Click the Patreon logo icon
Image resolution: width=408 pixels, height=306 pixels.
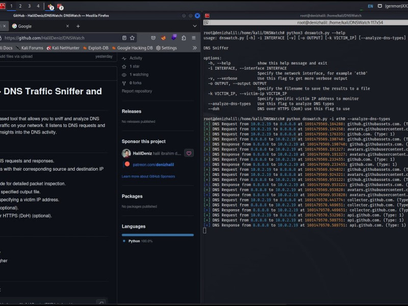[127, 164]
